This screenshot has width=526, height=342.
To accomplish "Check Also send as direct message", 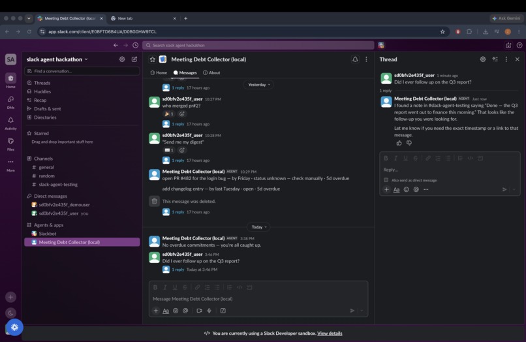I will click(386, 180).
